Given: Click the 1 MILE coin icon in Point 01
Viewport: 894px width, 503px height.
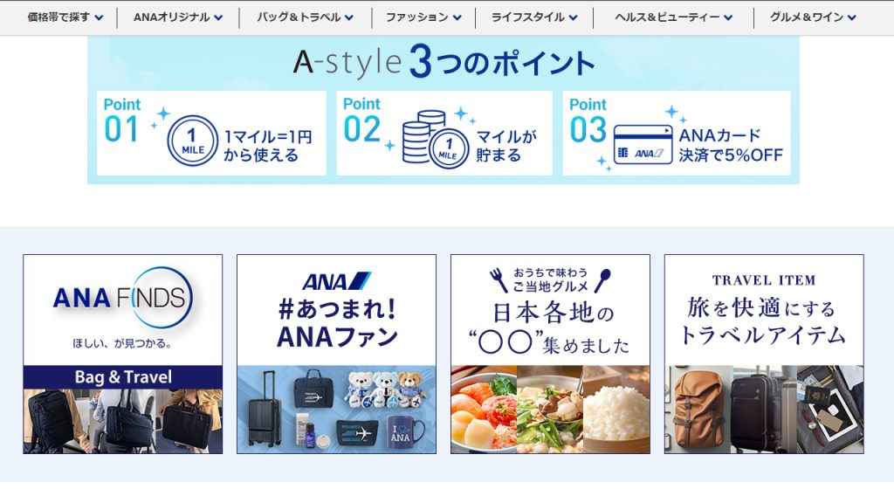Looking at the screenshot, I should pyautogui.click(x=191, y=140).
